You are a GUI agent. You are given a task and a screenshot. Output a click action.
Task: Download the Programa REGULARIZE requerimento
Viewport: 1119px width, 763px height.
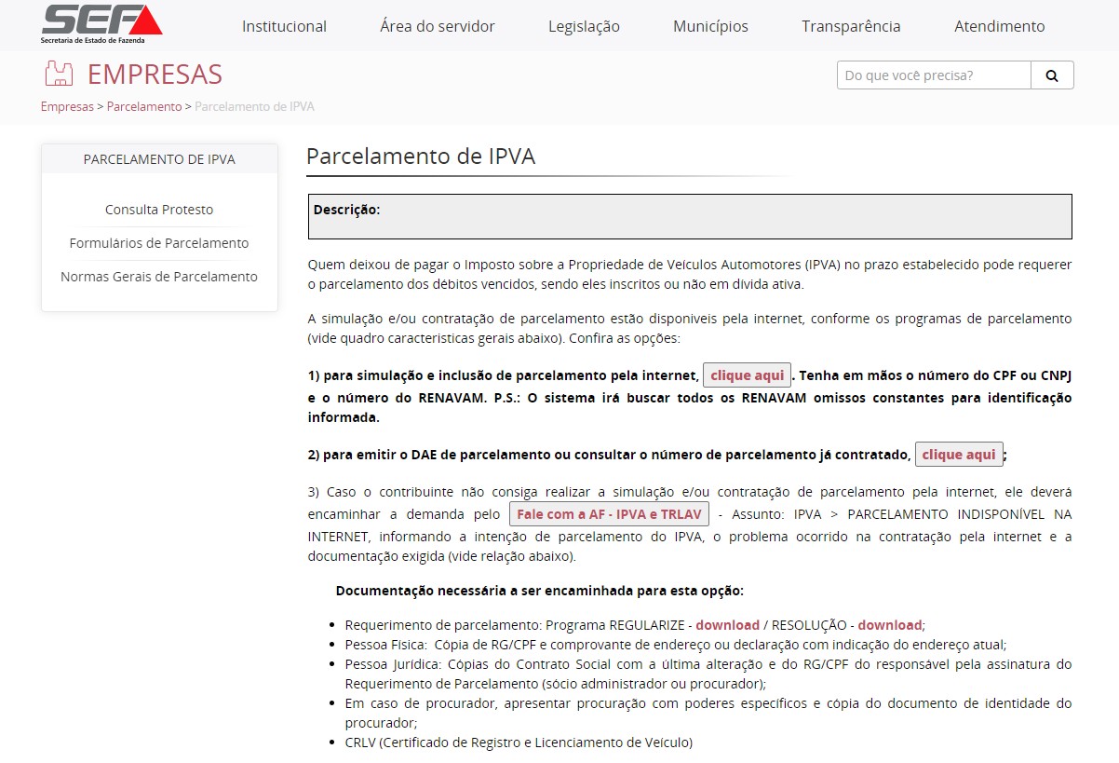pyautogui.click(x=727, y=625)
